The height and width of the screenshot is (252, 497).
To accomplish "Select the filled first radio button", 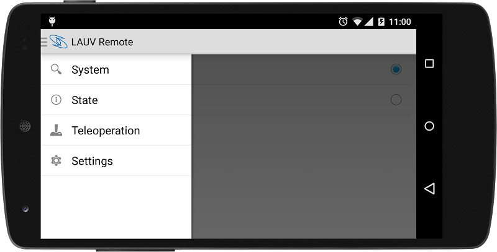I will pos(396,69).
